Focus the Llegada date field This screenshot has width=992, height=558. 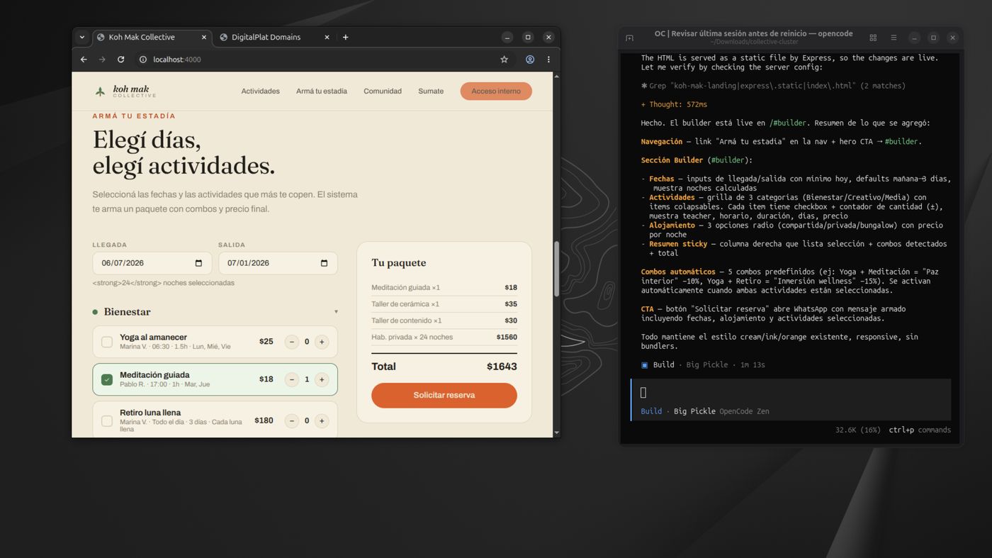(152, 263)
